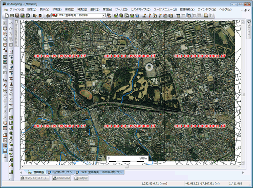253x188 pixels.
Task: Click the layer icon left of the WAI dropdown
Action: 49,16
